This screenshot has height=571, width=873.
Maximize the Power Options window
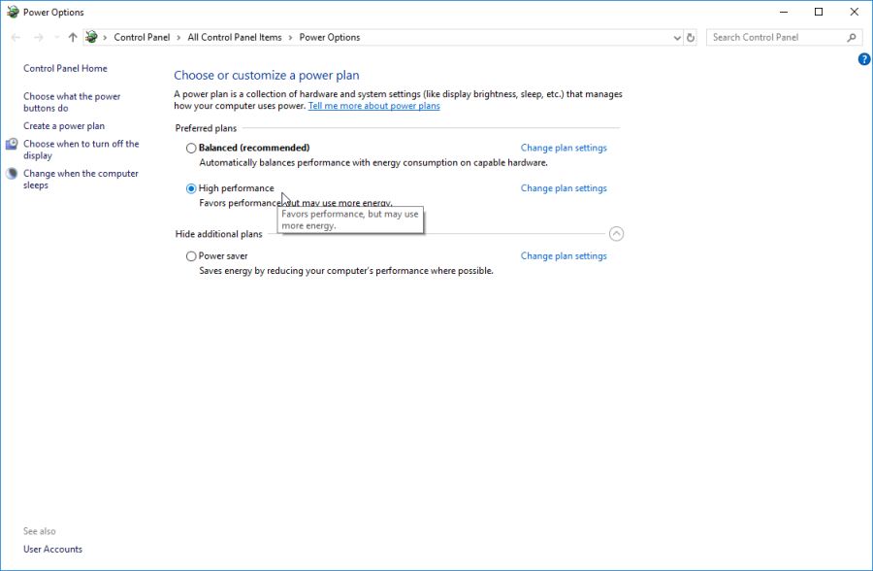819,12
